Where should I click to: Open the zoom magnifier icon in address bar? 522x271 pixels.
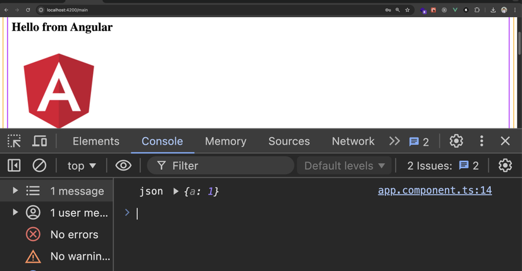(x=397, y=10)
